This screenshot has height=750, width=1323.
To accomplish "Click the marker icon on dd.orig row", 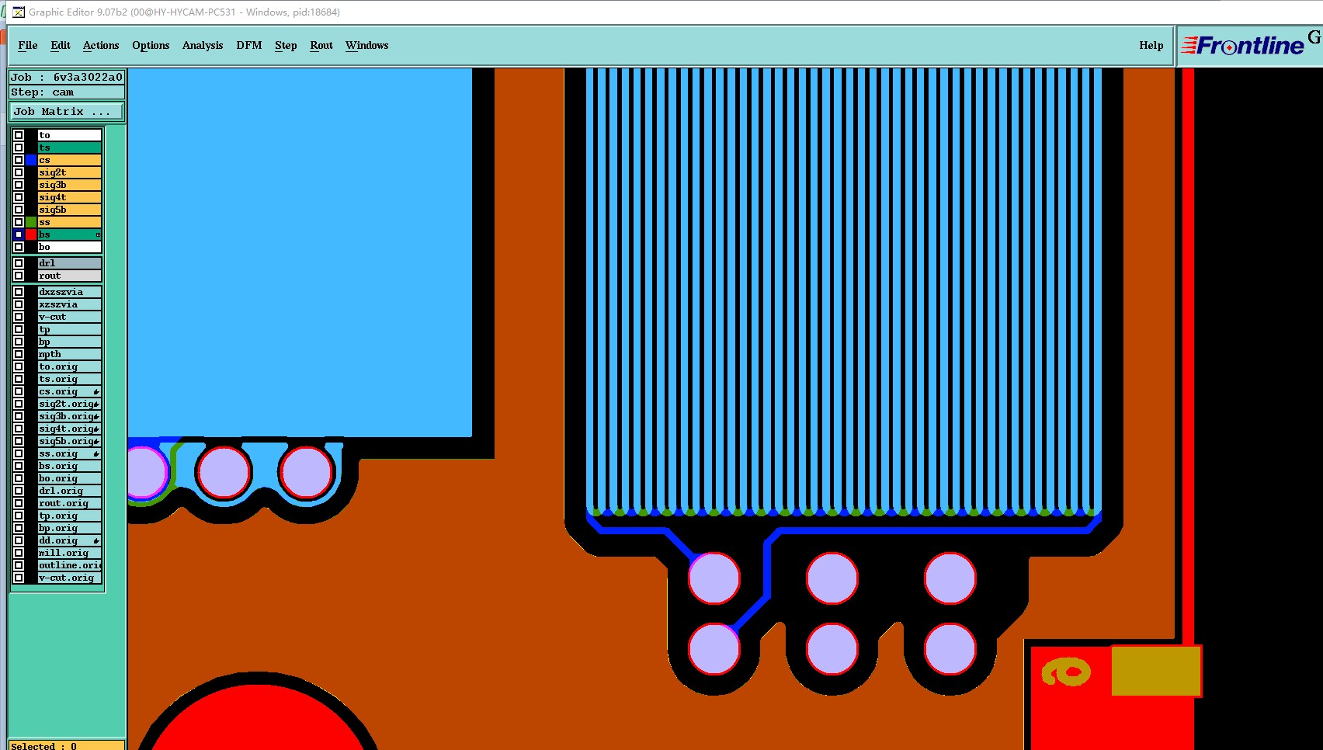I will (x=96, y=540).
